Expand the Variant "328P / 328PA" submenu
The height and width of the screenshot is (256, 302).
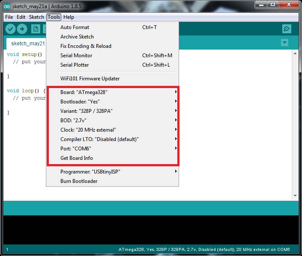point(113,111)
